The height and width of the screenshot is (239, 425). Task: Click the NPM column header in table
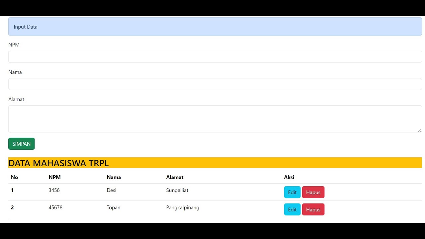point(54,177)
